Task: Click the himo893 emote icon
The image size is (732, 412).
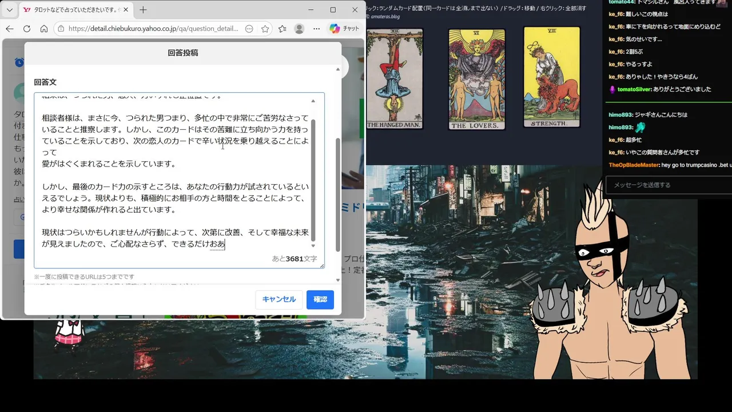Action: pos(640,127)
